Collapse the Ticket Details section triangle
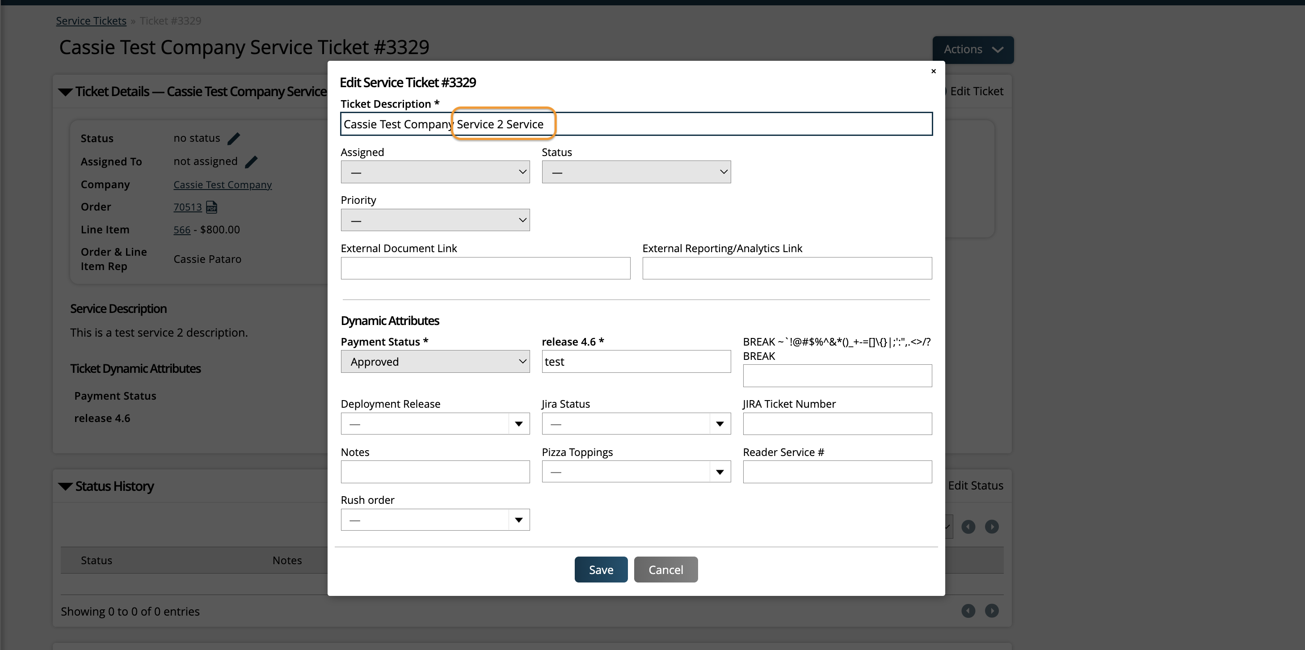 (x=65, y=92)
